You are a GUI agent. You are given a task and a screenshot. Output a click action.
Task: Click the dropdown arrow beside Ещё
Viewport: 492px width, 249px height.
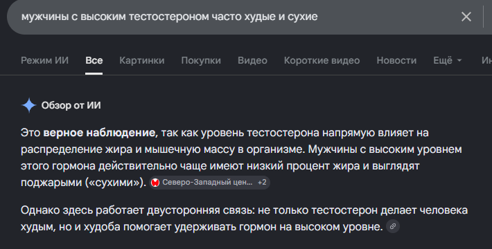pos(459,60)
